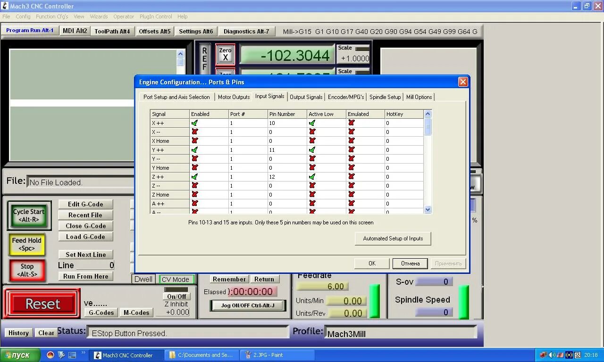The width and height of the screenshot is (604, 362).
Task: Click the Load G-Code button
Action: [x=85, y=237]
